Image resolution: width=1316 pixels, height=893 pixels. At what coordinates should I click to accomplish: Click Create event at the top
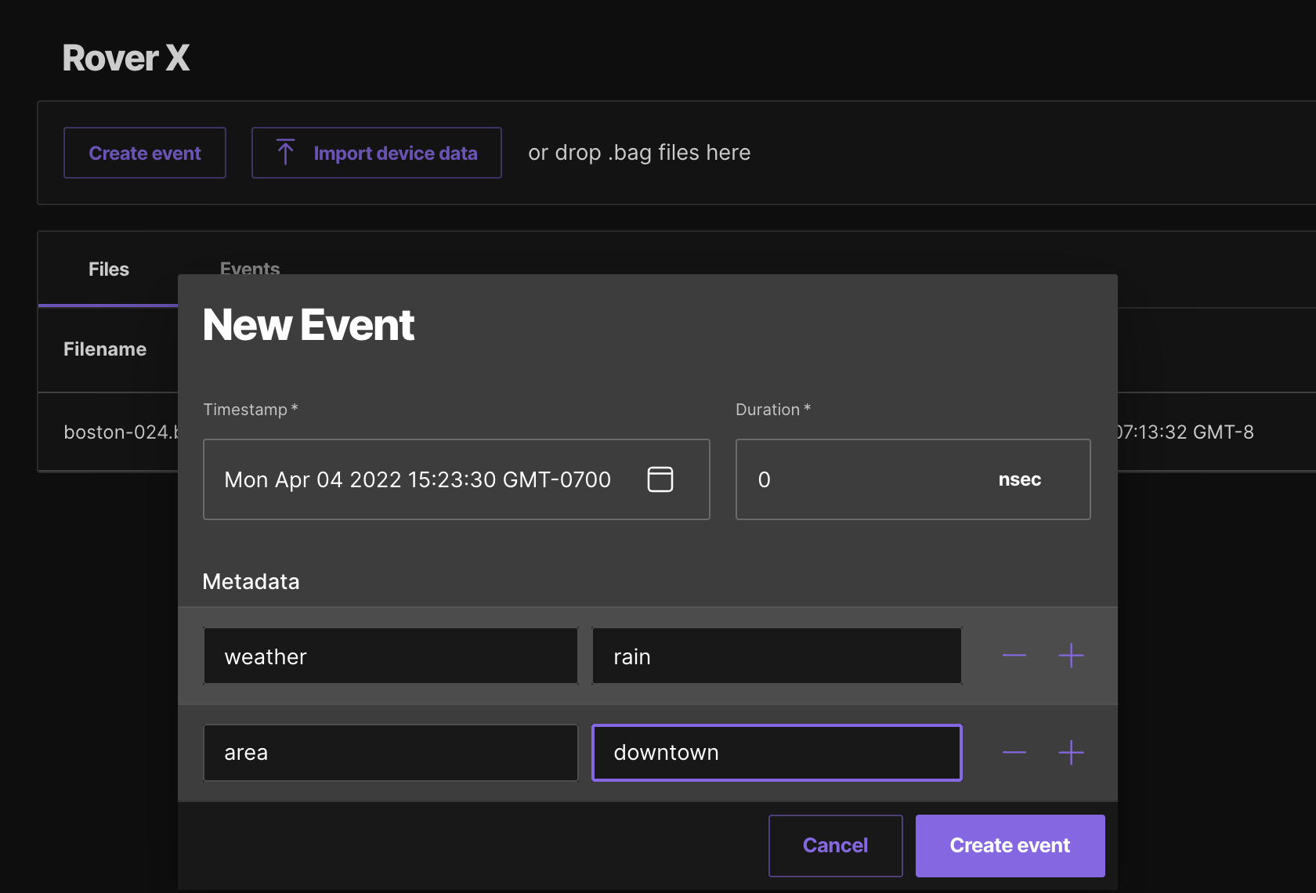(x=144, y=152)
